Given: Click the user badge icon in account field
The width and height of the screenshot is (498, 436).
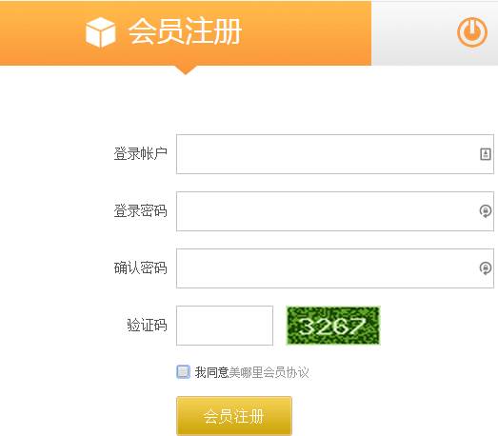Looking at the screenshot, I should [485, 154].
